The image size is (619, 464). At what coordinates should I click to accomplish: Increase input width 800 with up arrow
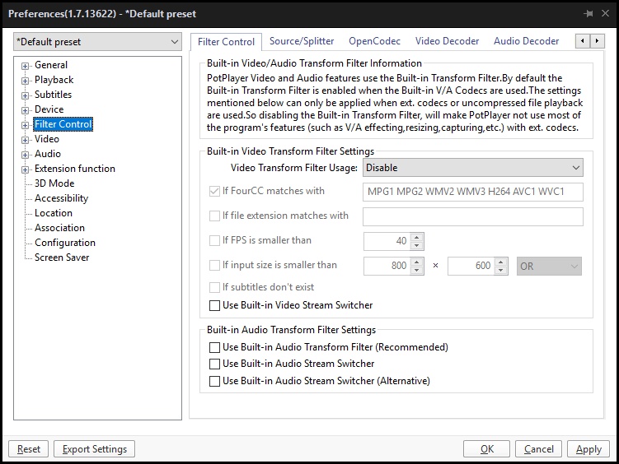(416, 262)
